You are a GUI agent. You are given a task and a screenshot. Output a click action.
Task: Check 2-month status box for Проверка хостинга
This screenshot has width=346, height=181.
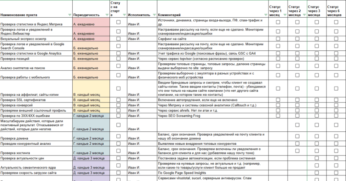(298, 151)
